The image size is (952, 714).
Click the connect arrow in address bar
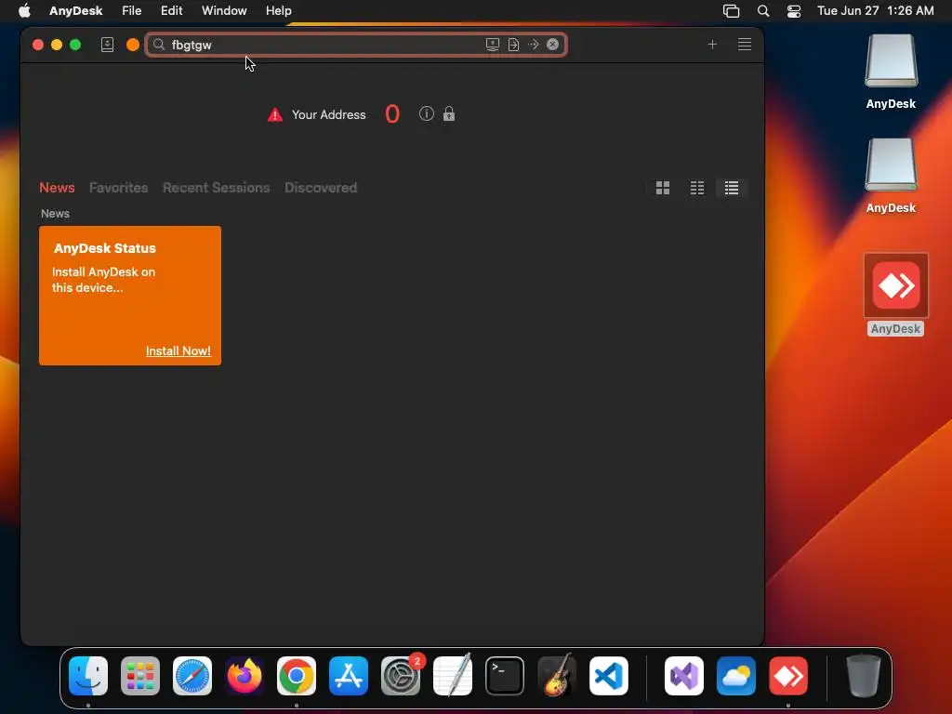(x=533, y=45)
